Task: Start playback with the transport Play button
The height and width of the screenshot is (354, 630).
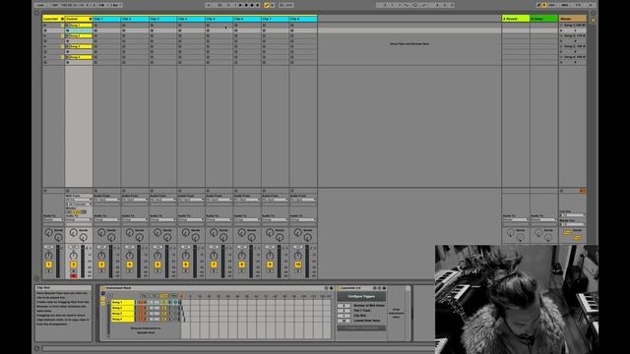Action: click(x=240, y=5)
